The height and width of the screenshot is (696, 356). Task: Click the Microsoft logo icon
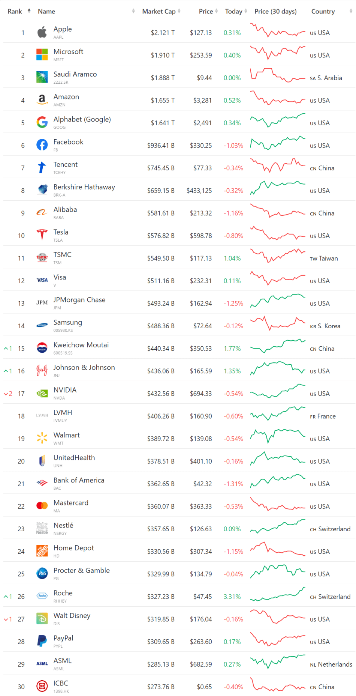tap(42, 55)
